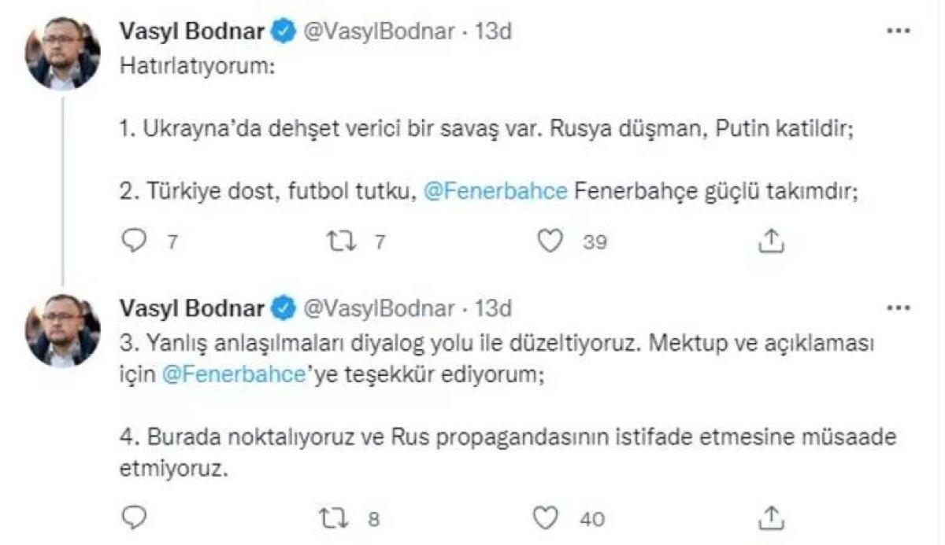Click the verified badge on the first tweet
945x545 pixels.
click(x=280, y=31)
